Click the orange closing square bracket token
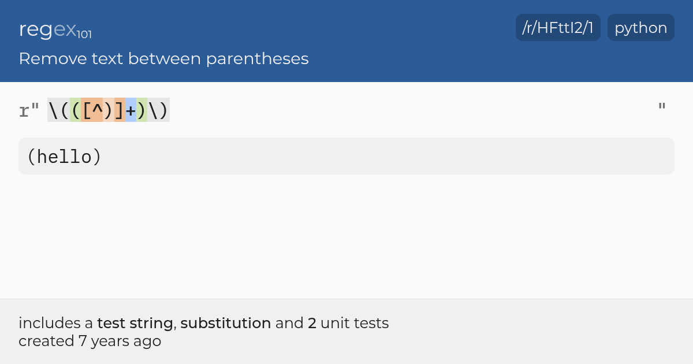 click(120, 110)
